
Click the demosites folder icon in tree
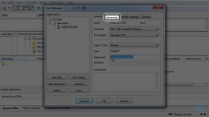tap(54, 23)
